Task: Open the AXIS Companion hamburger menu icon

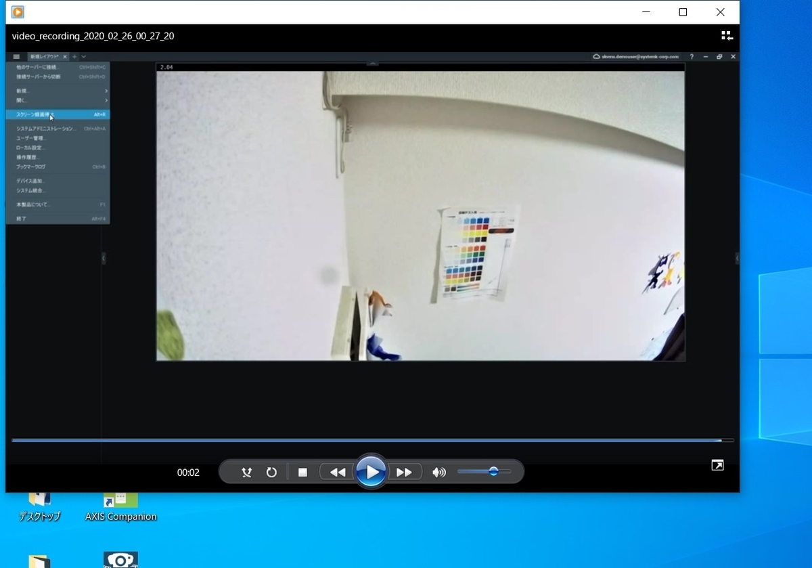Action: point(16,56)
